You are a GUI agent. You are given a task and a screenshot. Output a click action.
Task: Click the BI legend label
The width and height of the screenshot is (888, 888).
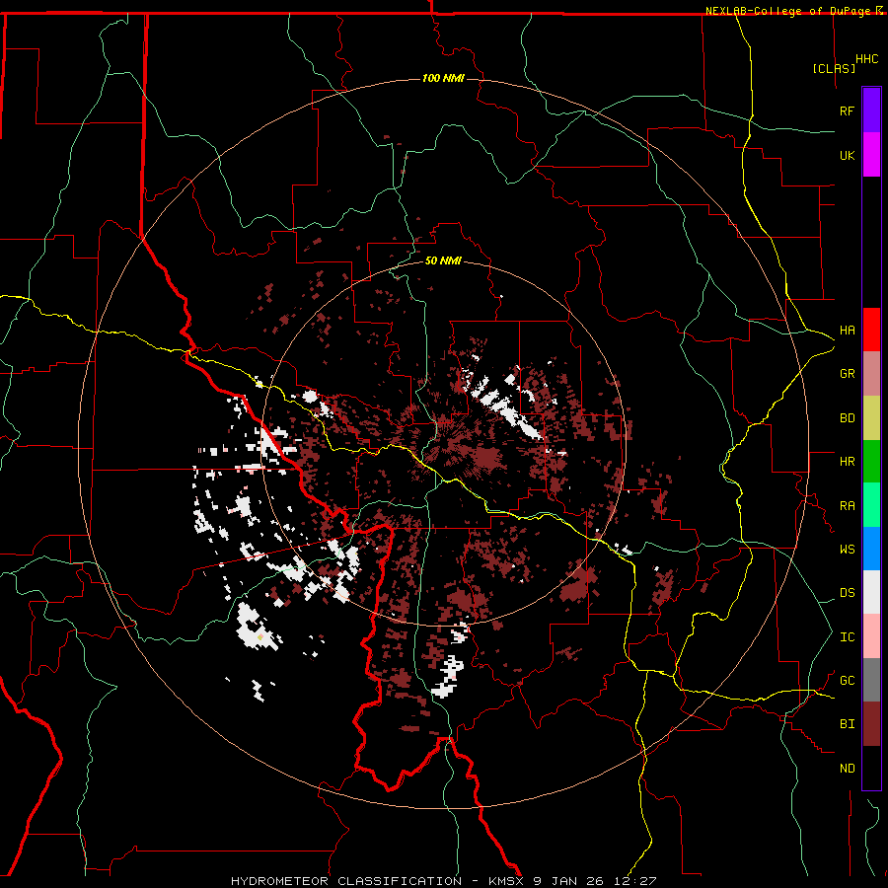(x=847, y=724)
